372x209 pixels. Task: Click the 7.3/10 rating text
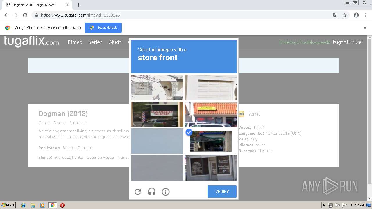tap(255, 114)
